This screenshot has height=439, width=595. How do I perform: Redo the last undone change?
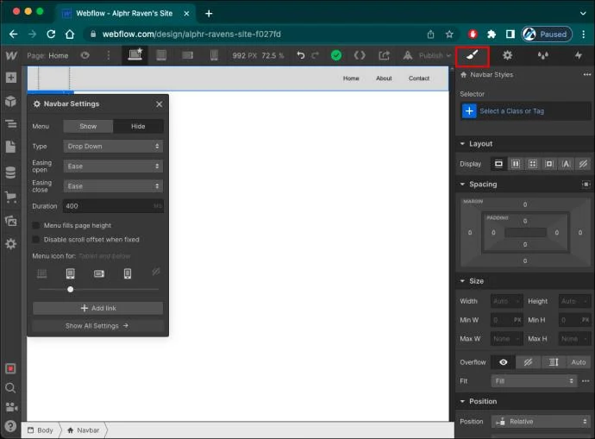(x=316, y=55)
